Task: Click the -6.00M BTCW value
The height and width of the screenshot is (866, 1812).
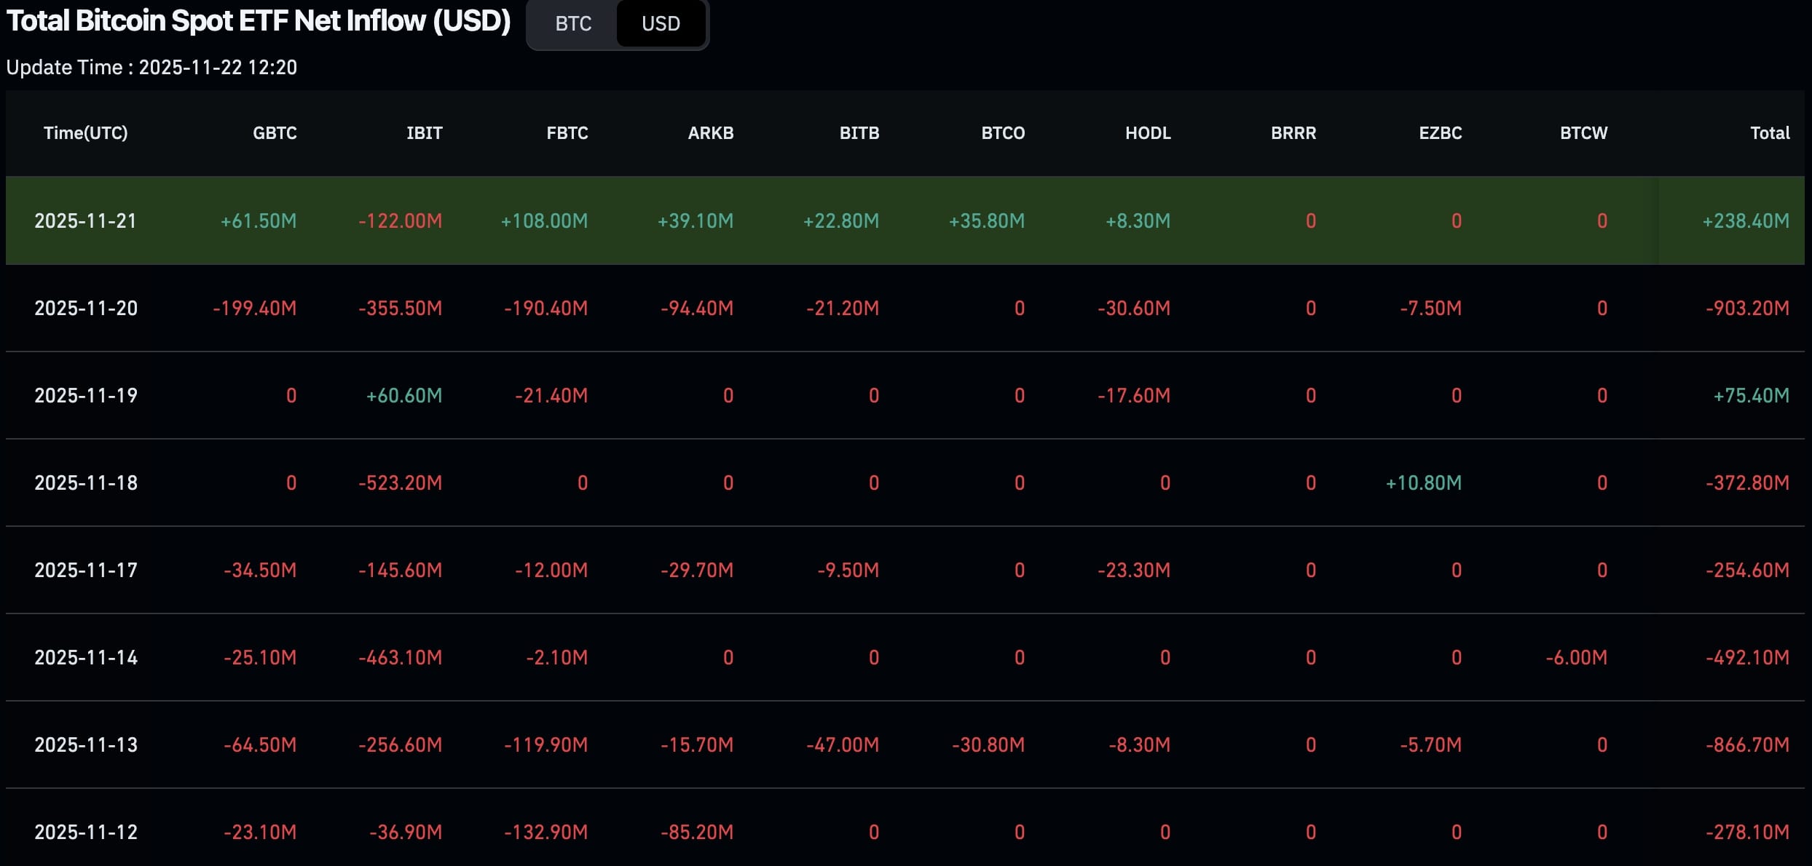Action: (1576, 658)
